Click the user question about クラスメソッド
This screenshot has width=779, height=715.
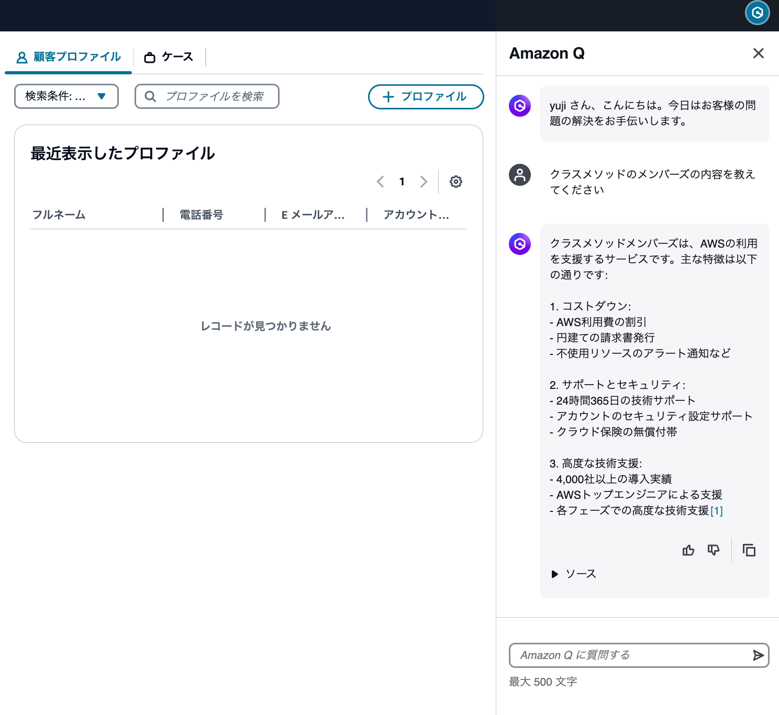coord(653,182)
